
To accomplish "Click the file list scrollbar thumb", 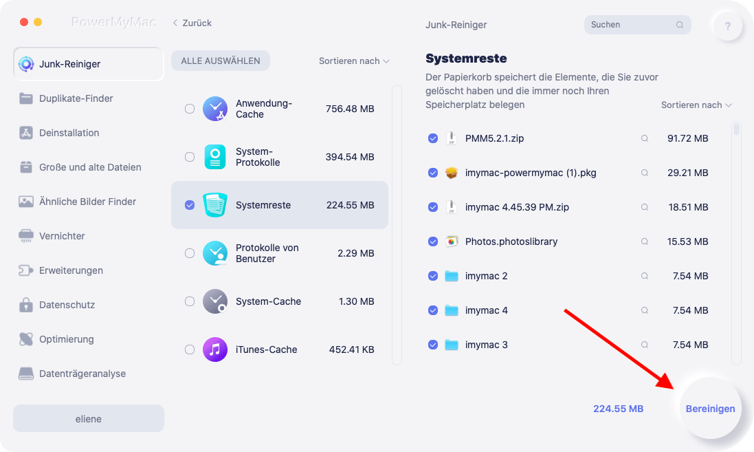I will tap(736, 129).
